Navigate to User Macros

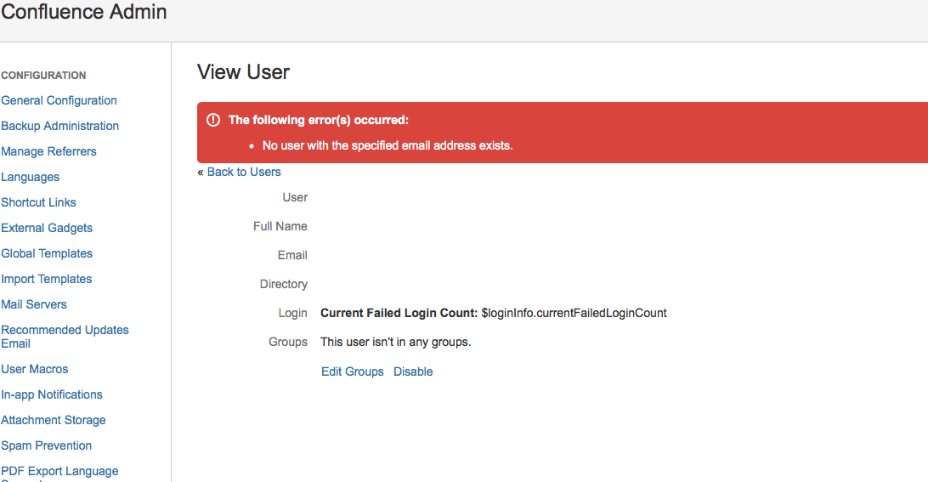tap(34, 369)
